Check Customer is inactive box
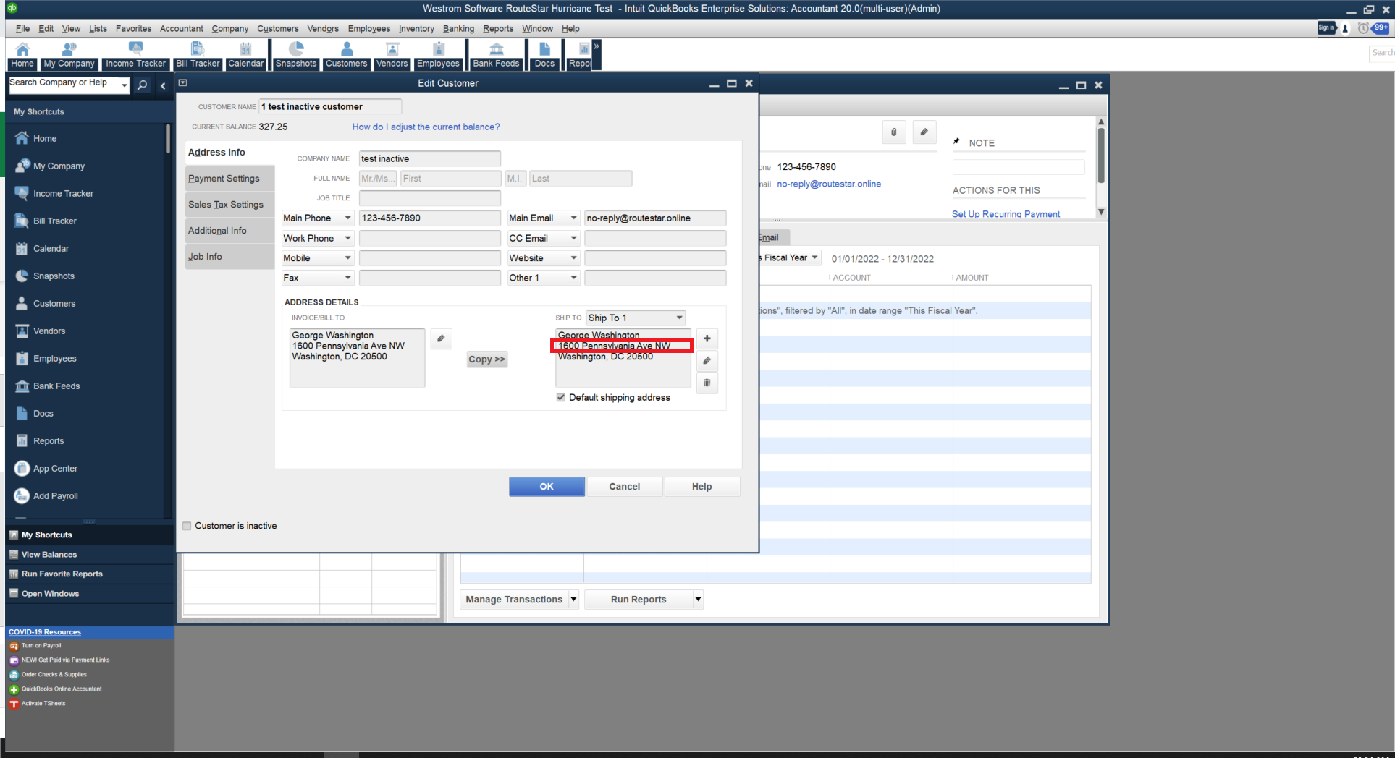Screen dimensions: 1395x758 click(187, 526)
